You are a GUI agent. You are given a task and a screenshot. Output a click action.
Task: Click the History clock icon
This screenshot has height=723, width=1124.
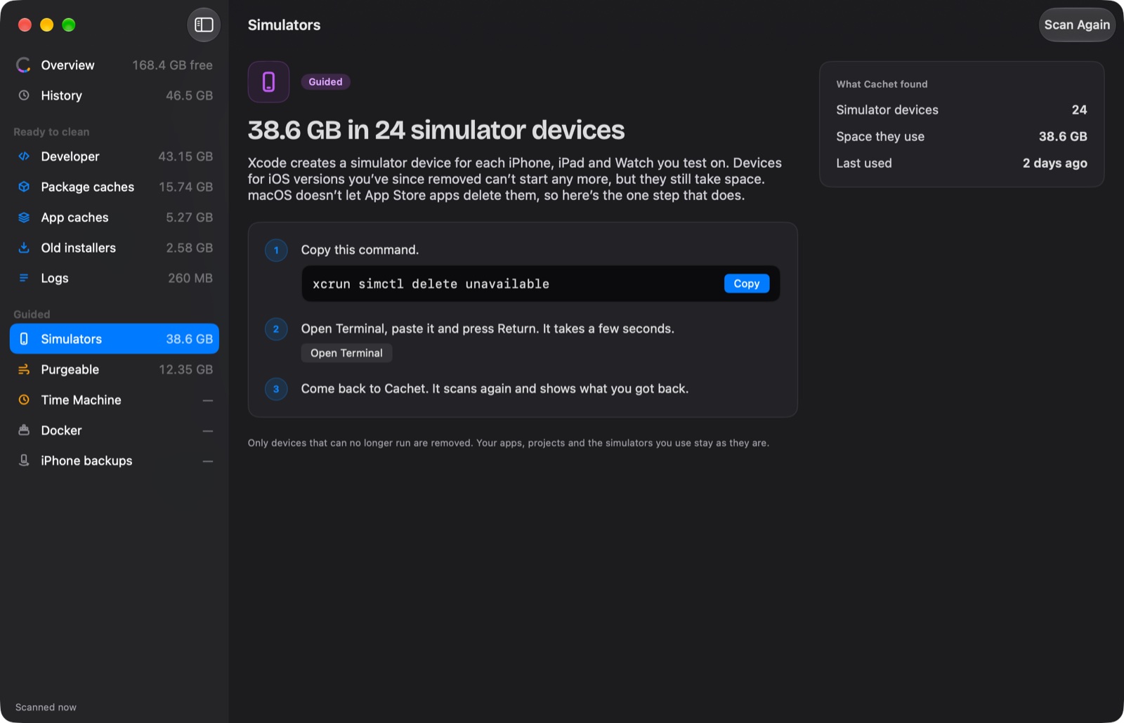24,95
